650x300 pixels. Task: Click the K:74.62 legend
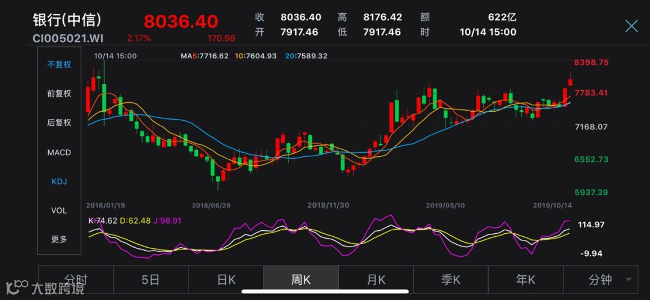103,221
